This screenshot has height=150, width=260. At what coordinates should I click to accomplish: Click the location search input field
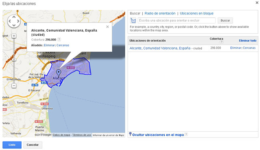(176, 20)
